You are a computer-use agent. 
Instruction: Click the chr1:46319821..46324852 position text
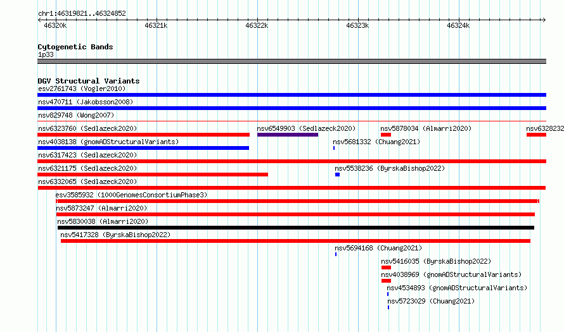click(82, 14)
